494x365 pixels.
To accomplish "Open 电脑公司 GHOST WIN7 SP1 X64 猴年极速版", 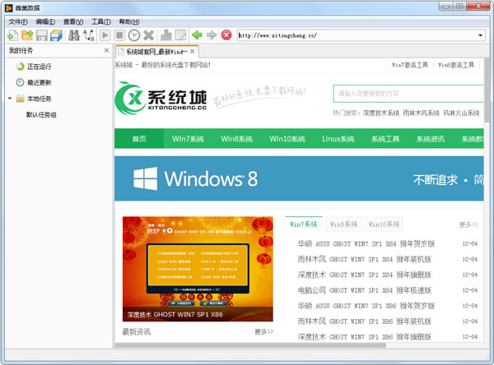I will point(364,290).
